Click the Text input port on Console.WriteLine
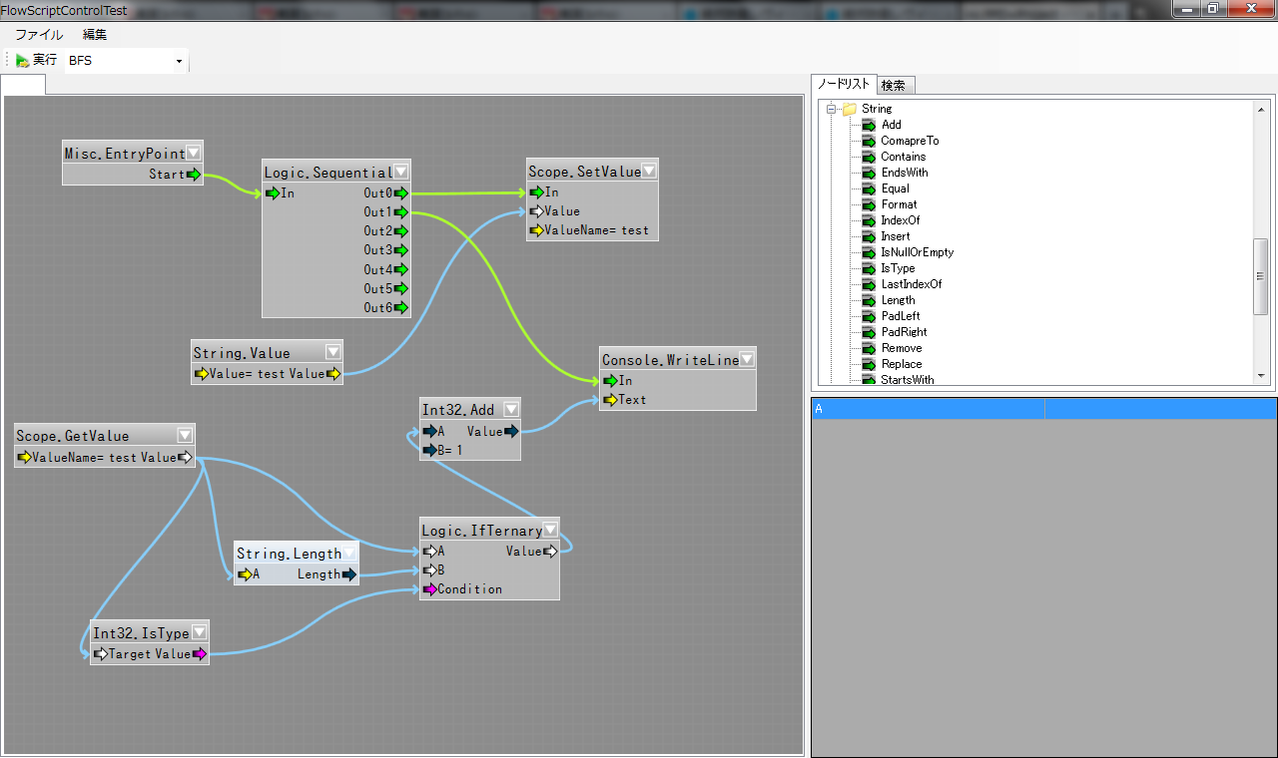1278x758 pixels. tap(609, 400)
